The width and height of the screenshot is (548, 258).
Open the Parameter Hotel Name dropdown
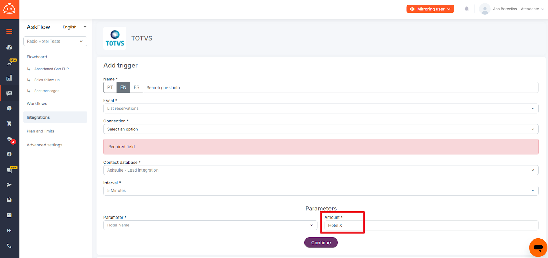pos(210,225)
